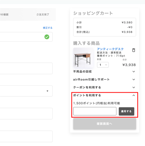Click the 獲得ポイント：716pt text
This screenshot has height=146, width=145.
111,56
